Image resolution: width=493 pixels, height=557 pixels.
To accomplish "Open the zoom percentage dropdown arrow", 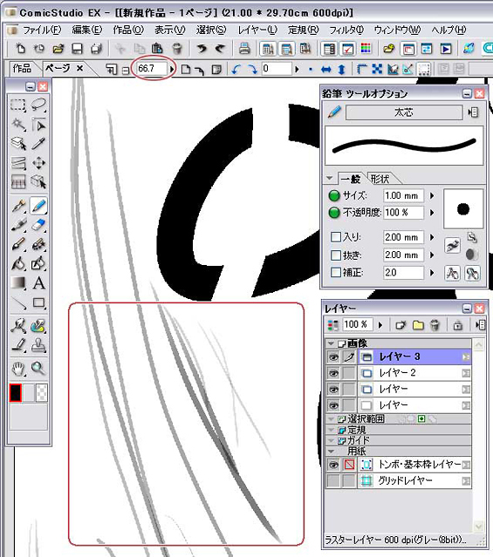I will (172, 69).
